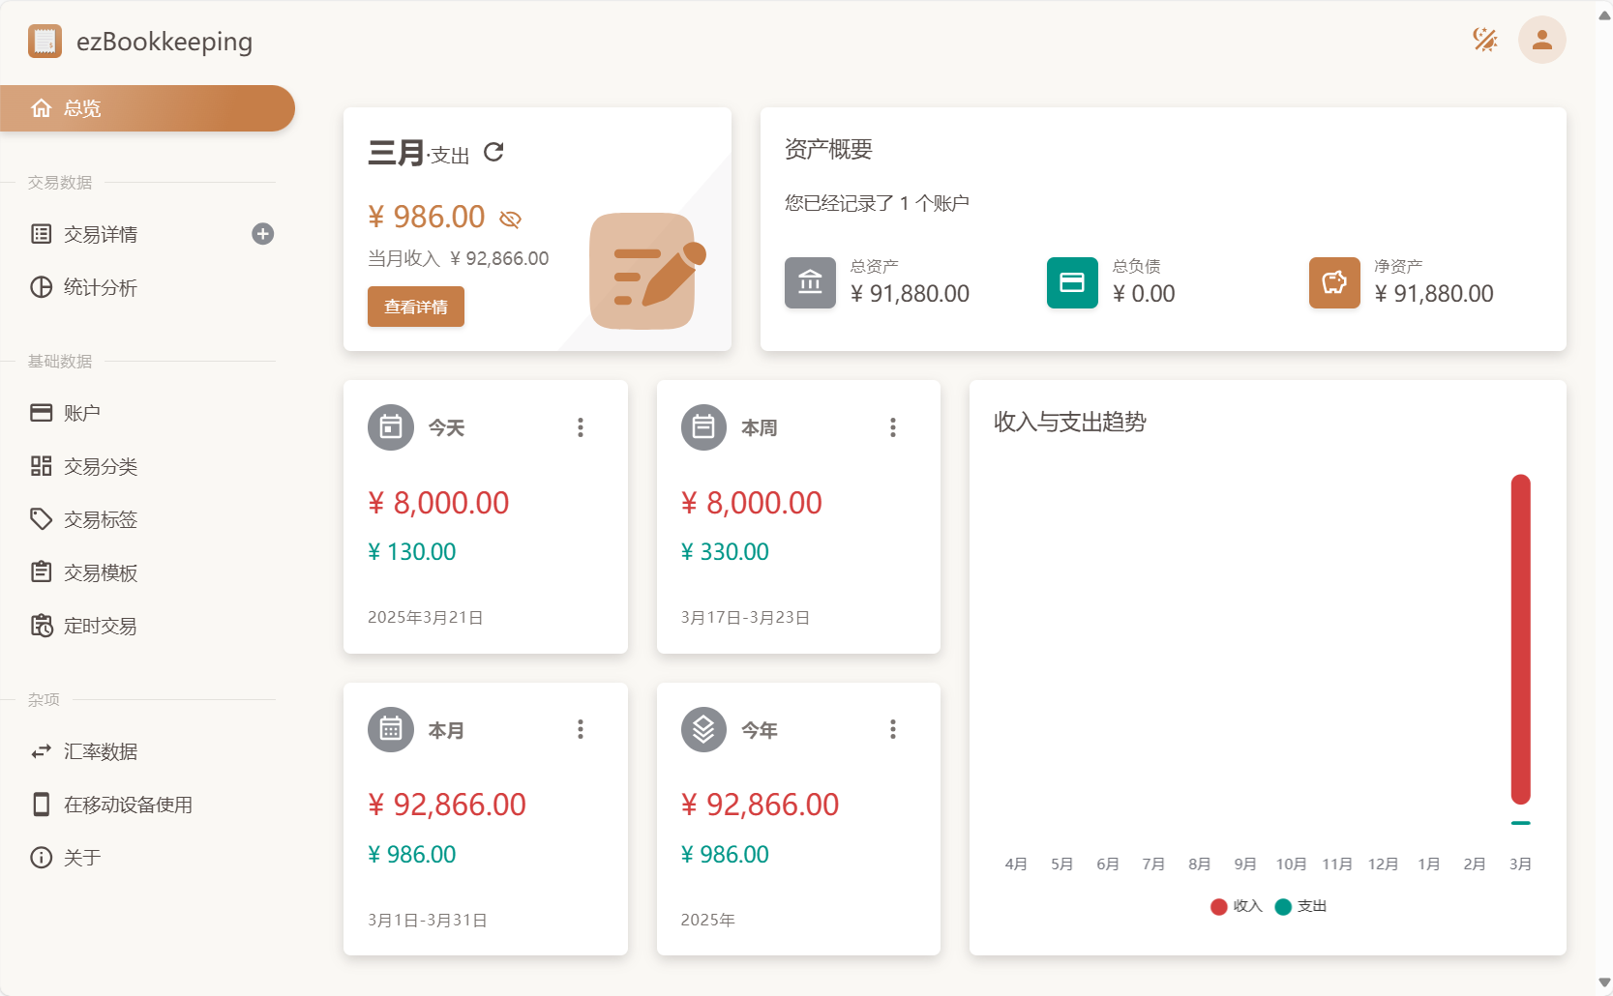Click the add transaction plus icon

click(262, 234)
